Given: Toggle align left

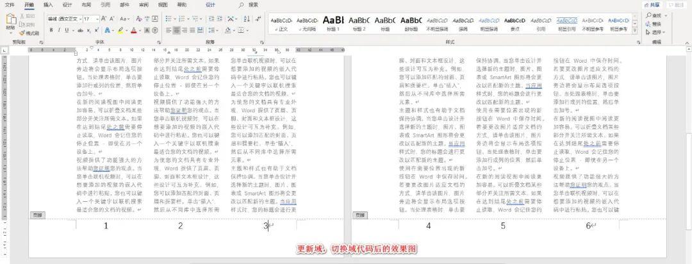Looking at the screenshot, I should (x=169, y=31).
